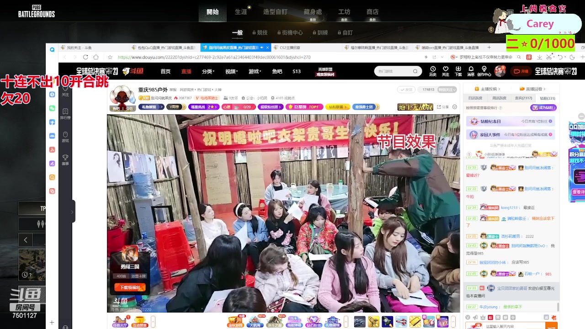Select the 大航海 gift icon

[x=255, y=321]
